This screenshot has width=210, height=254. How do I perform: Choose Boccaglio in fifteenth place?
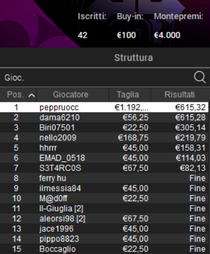click(104, 249)
